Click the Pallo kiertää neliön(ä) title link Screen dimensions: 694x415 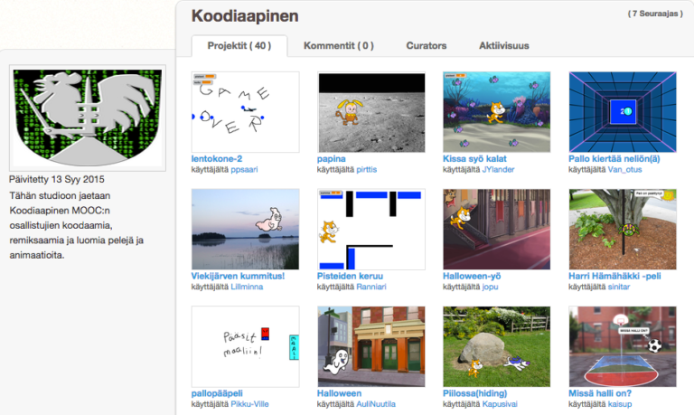[614, 158]
